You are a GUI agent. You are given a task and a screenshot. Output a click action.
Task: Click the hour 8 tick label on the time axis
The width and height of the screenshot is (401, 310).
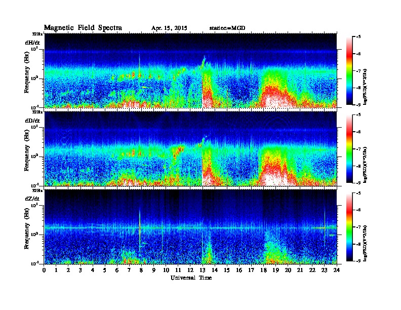coord(142,270)
